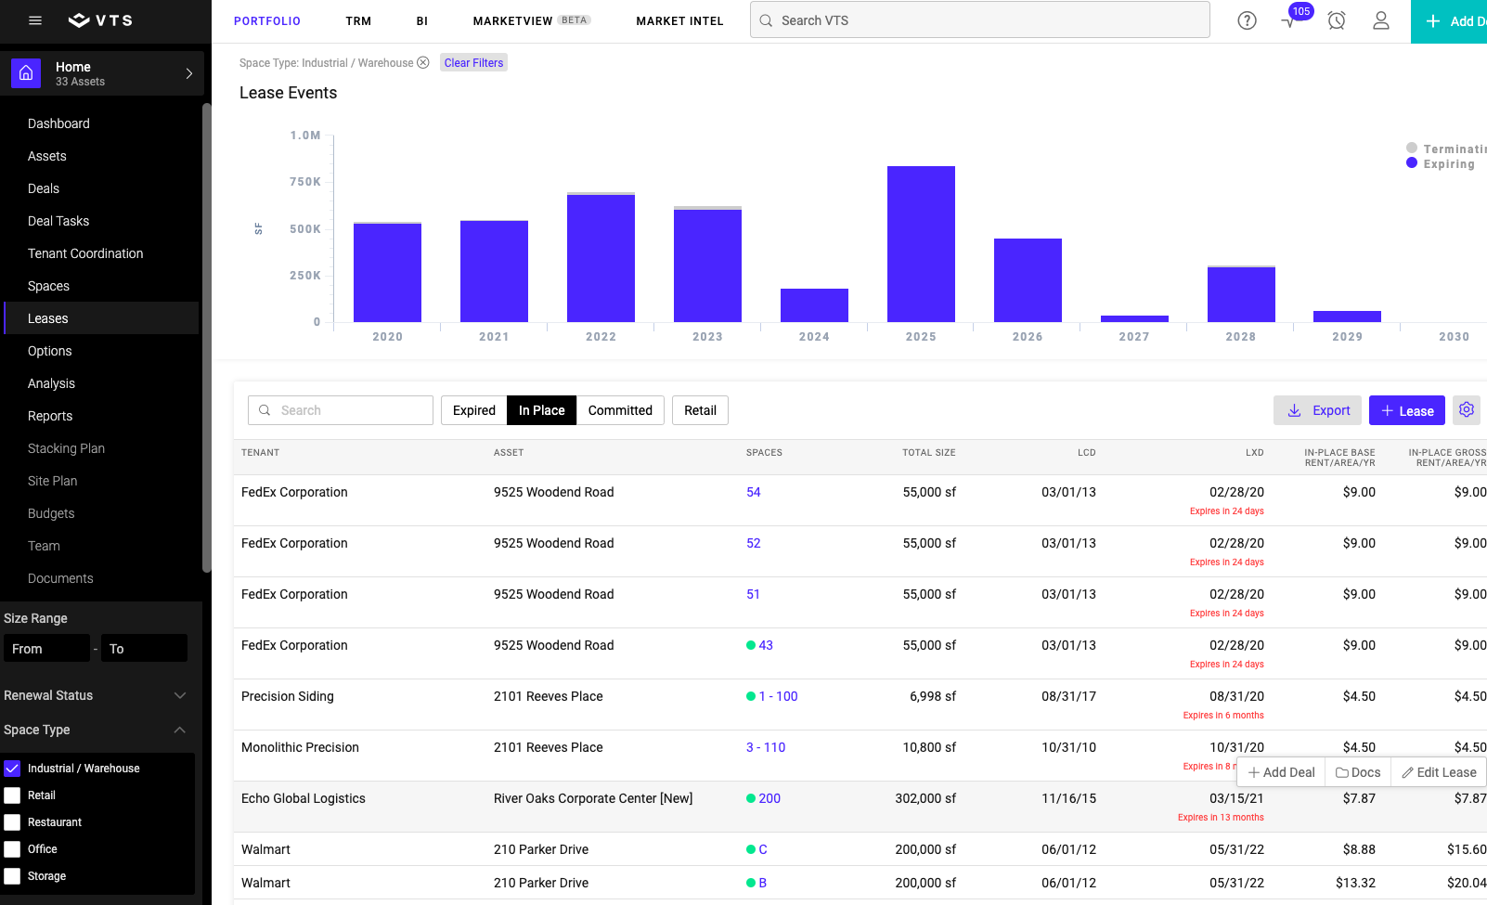
Task: Check the Office space type checkbox
Action: coord(12,849)
